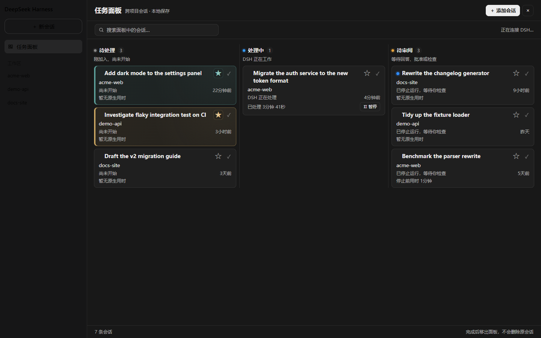
Task: Click the DeepSeek Harness app title
Action: (29, 9)
